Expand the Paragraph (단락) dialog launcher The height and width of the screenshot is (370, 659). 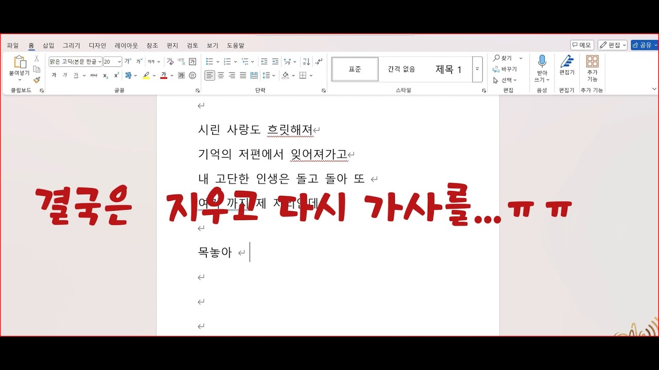tap(324, 90)
